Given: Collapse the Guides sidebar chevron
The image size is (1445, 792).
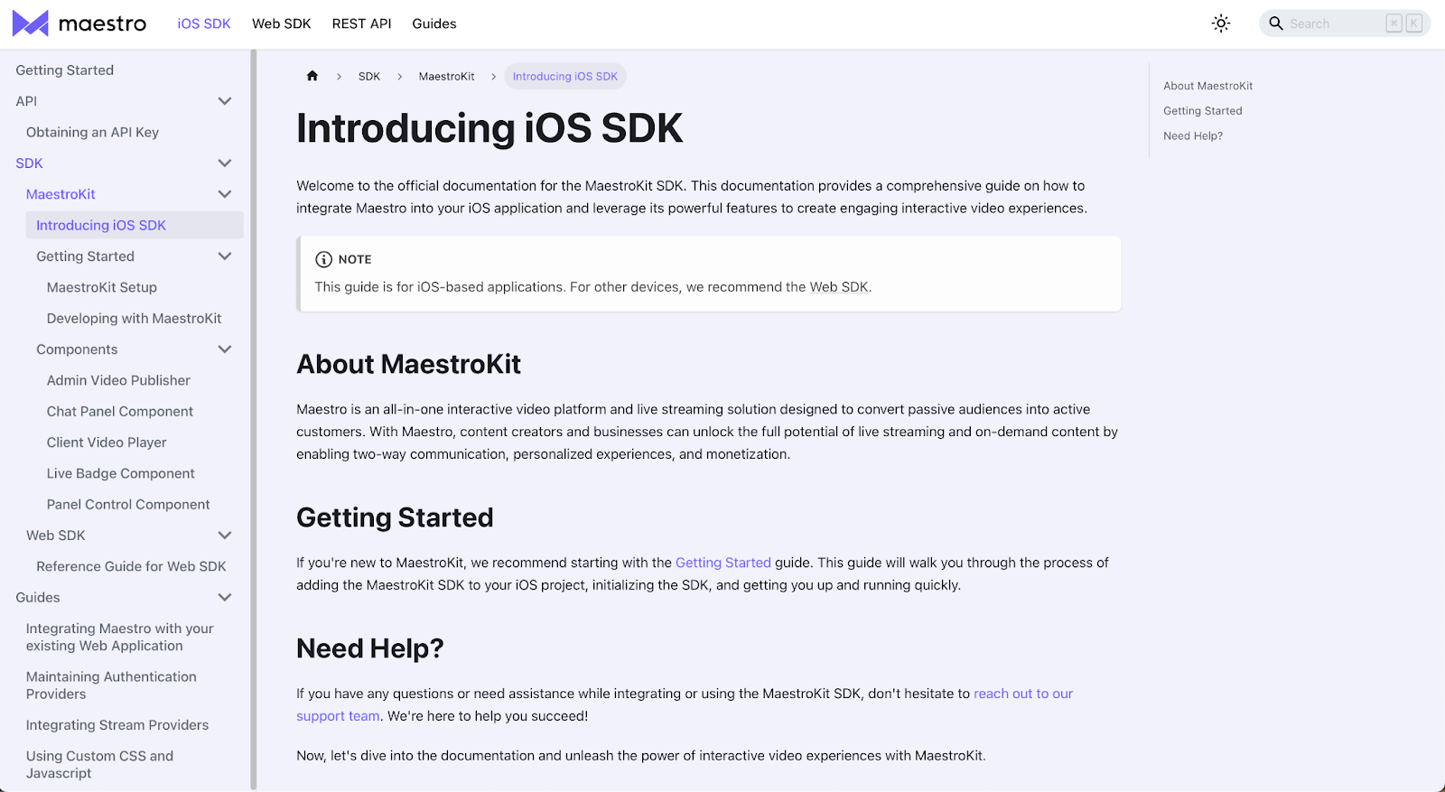Looking at the screenshot, I should tap(225, 598).
